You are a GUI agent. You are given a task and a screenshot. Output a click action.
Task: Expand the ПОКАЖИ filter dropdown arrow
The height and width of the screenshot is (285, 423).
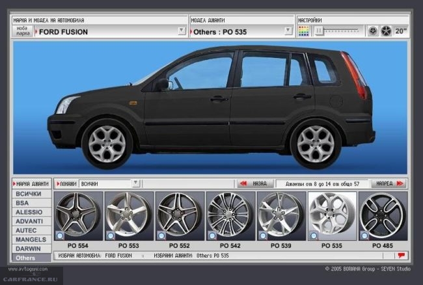[x=136, y=183]
